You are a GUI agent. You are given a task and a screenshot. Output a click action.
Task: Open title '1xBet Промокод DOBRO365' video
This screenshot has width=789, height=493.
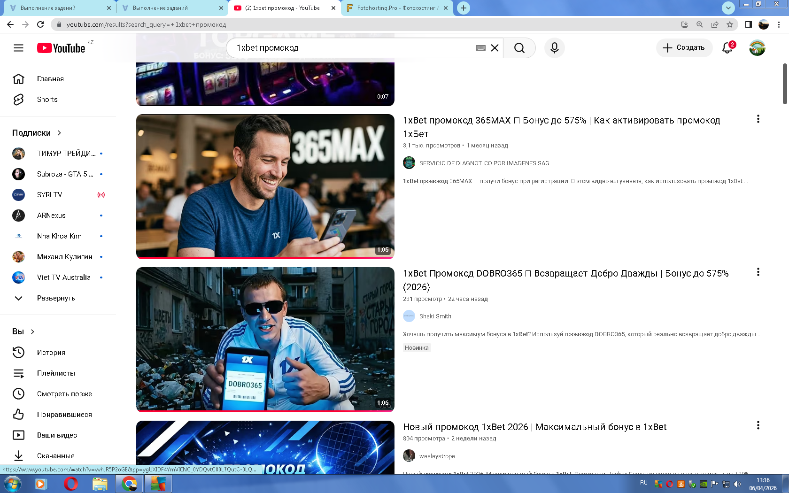pos(565,280)
